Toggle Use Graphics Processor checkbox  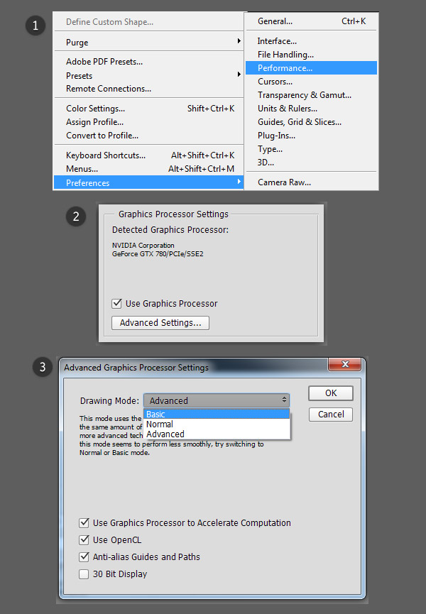click(116, 304)
